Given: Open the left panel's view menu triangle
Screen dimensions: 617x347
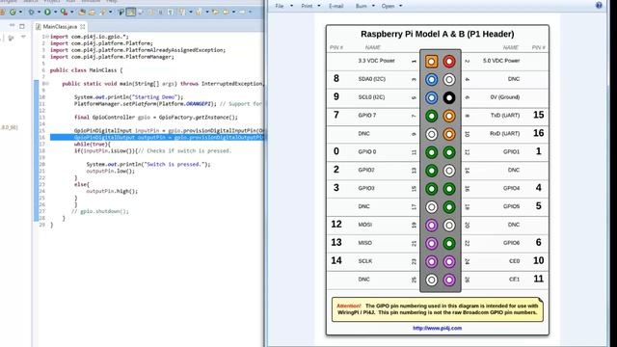Looking at the screenshot, I should click(23, 37).
